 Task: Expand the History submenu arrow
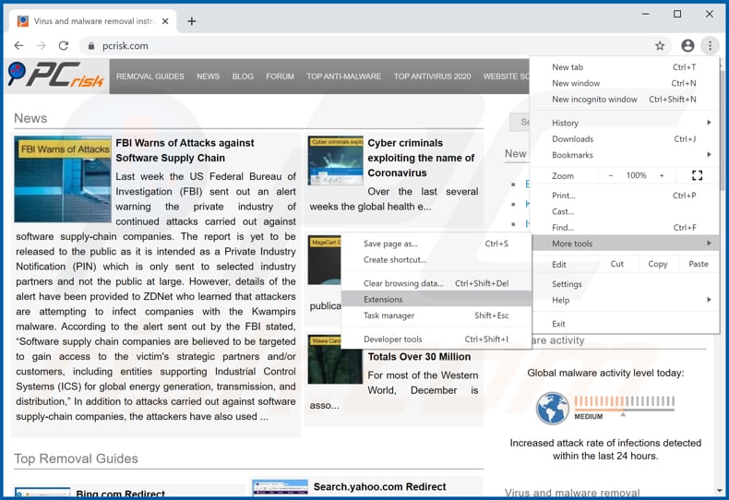click(x=709, y=123)
